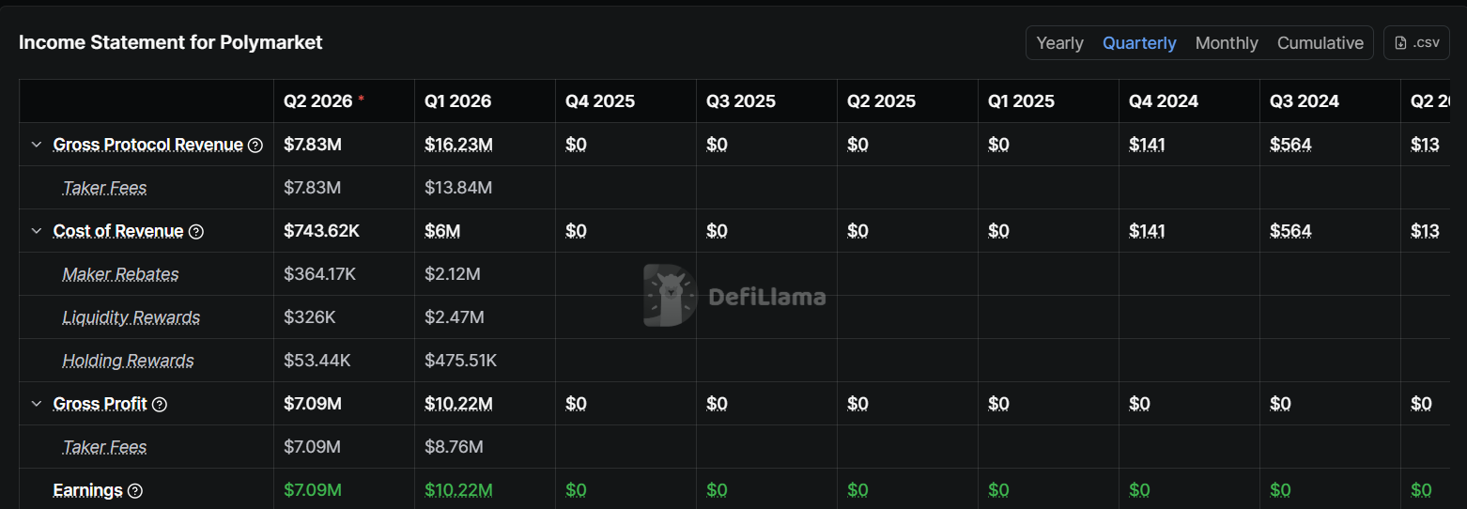Click the Taker Fees label under Gross Protocol Revenue

pos(104,188)
